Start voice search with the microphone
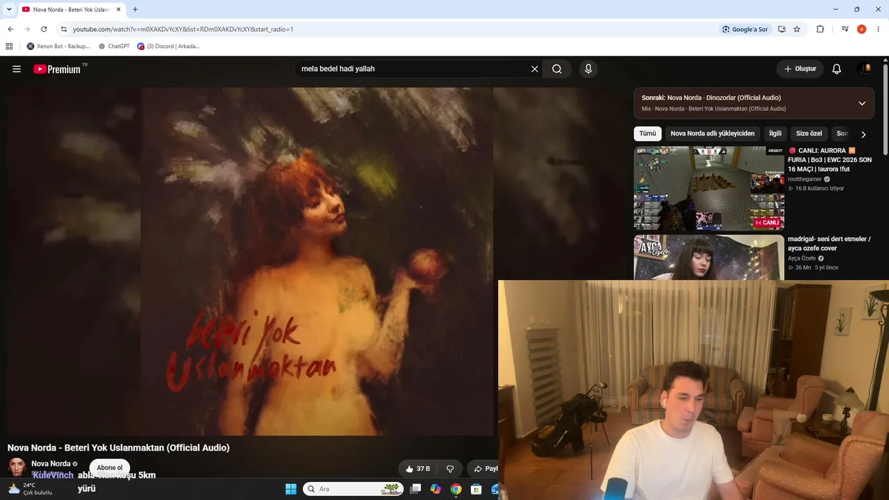 point(588,69)
